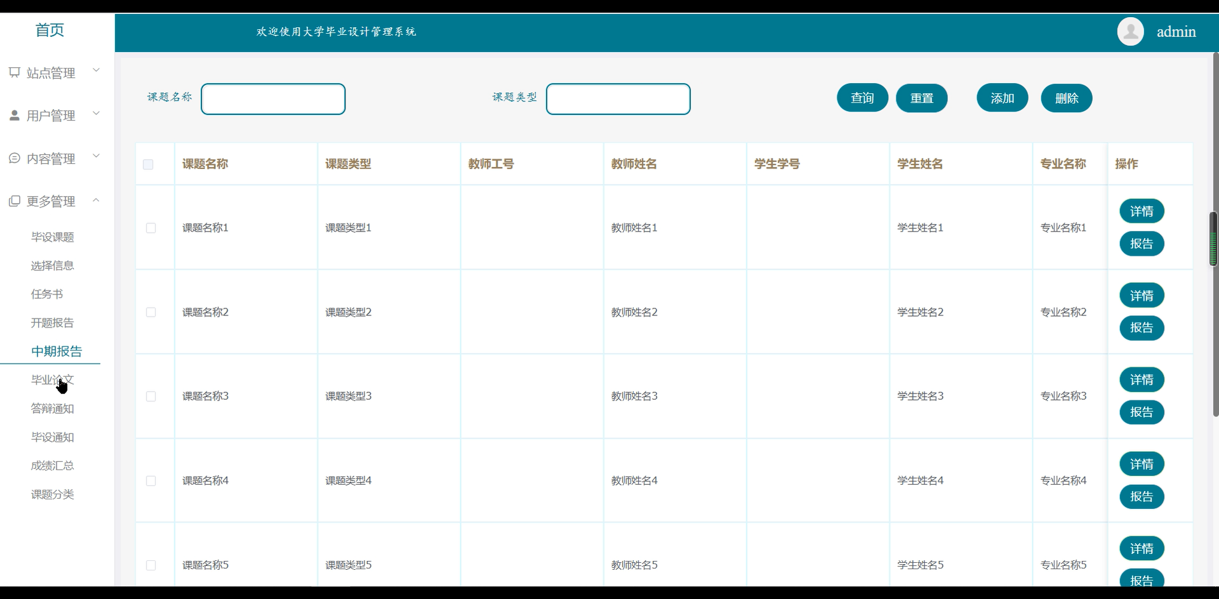
Task: Open the 答辩通知 menu item
Action: (x=53, y=409)
